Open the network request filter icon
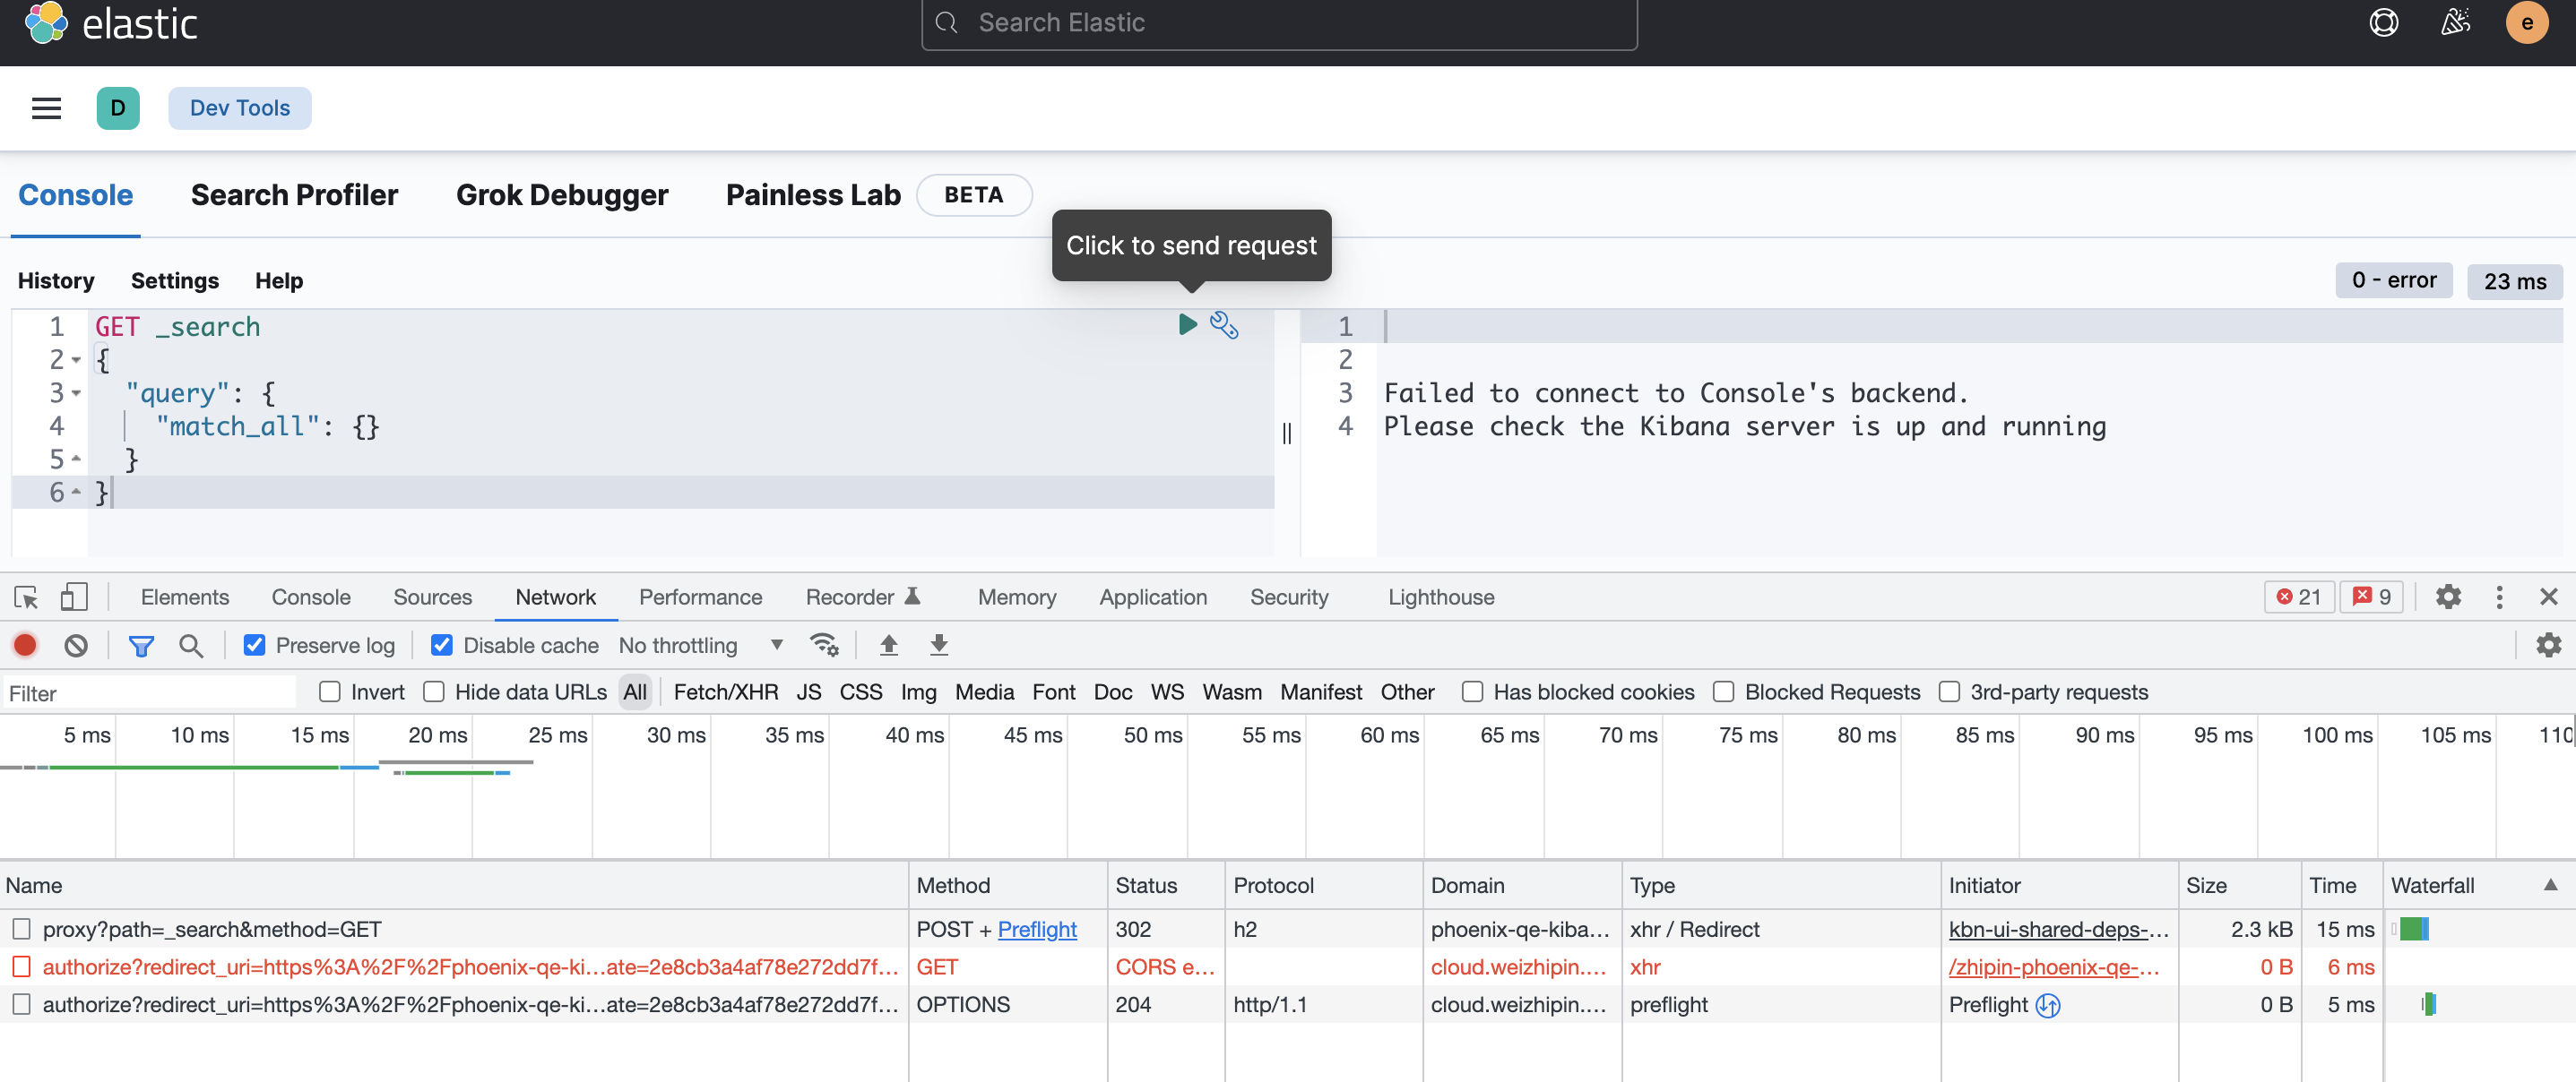2576x1082 pixels. tap(141, 644)
